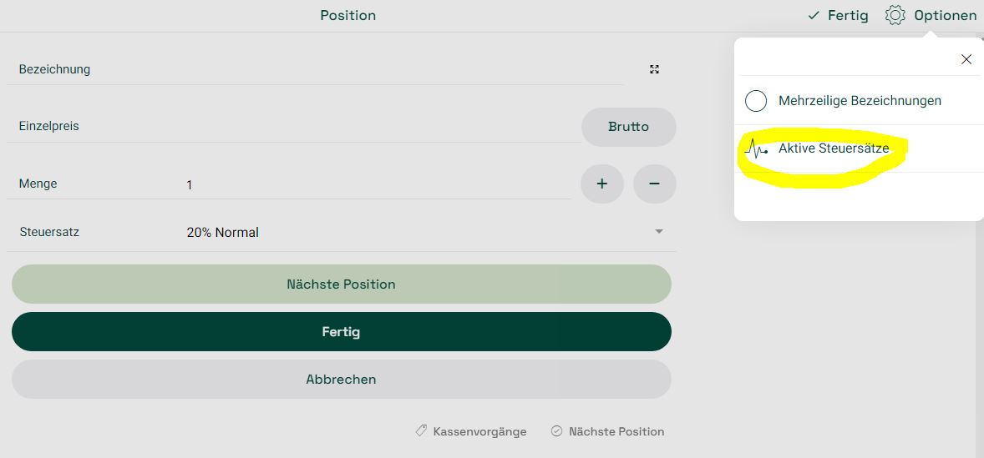Click the light green Nächste Position button
Viewport: 984px width, 458px height.
[x=342, y=284]
